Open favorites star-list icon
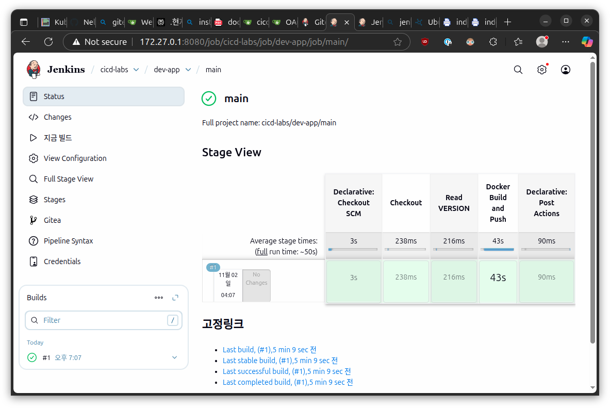 [x=518, y=42]
